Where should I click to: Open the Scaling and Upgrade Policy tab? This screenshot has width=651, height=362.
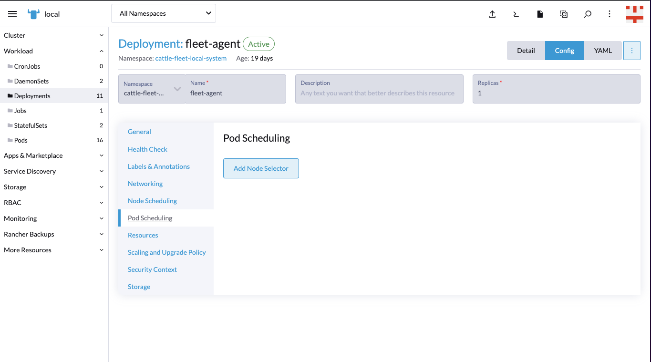click(167, 252)
